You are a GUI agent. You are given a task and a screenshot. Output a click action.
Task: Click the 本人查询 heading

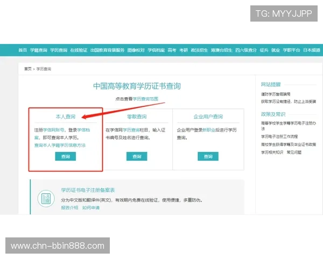(66, 117)
